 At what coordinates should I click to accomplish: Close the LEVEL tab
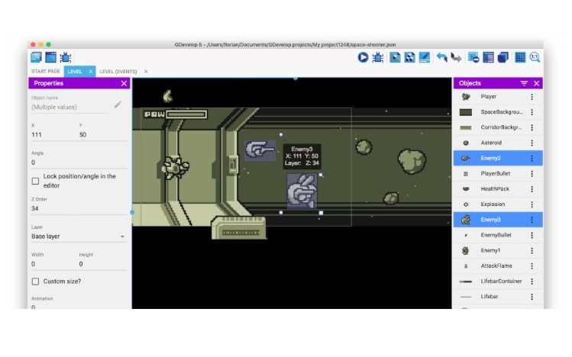[90, 72]
